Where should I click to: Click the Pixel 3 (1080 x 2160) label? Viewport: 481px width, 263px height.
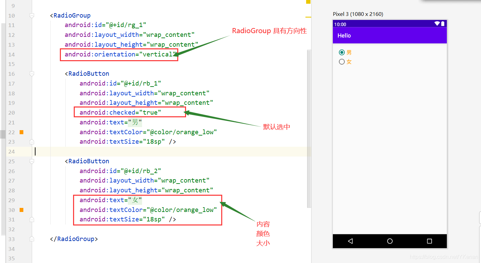(358, 14)
